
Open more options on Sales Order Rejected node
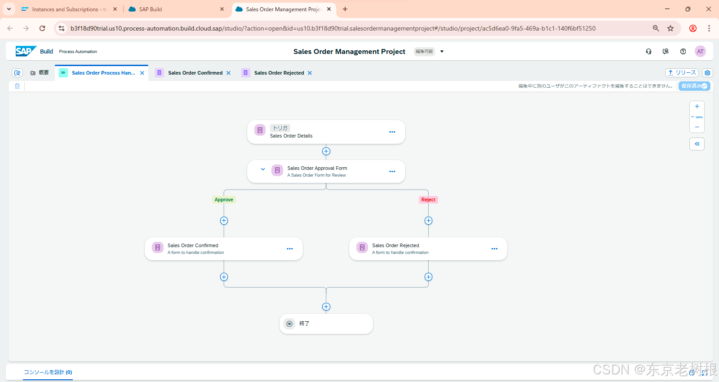[x=494, y=249]
